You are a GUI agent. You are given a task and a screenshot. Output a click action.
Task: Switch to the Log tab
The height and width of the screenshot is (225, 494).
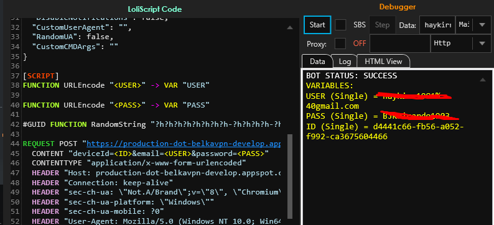tap(345, 62)
